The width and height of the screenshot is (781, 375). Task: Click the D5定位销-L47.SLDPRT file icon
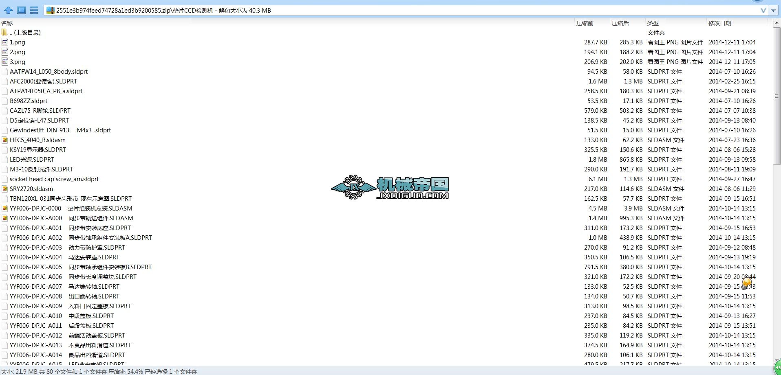[5, 121]
